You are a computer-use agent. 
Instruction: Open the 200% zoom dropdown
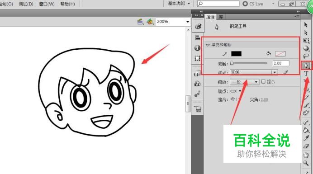pos(188,22)
